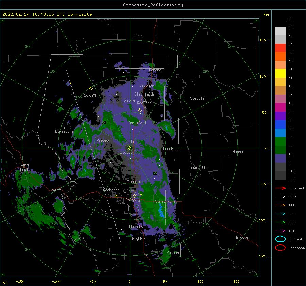
Task: Select the light blue 30-33 dBZ swatch
Action: tap(280, 133)
